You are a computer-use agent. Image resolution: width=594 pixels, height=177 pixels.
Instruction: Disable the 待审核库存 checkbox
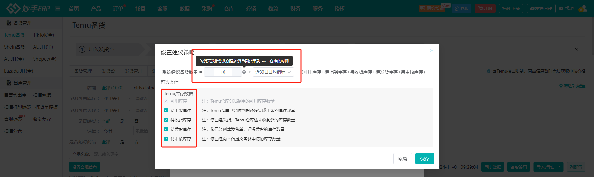166,139
